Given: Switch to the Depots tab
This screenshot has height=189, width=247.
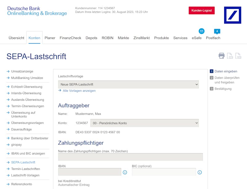Looking at the screenshot, I should (x=91, y=38).
